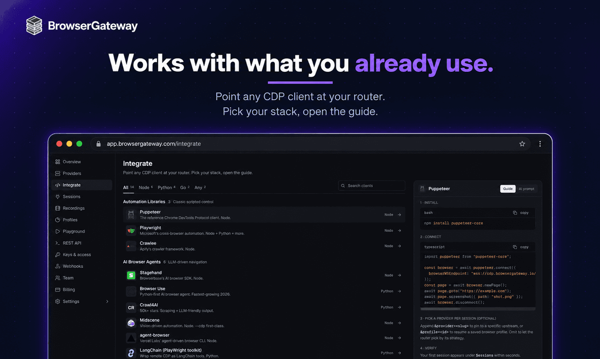
Task: Select the Python filter tab
Action: click(x=166, y=188)
